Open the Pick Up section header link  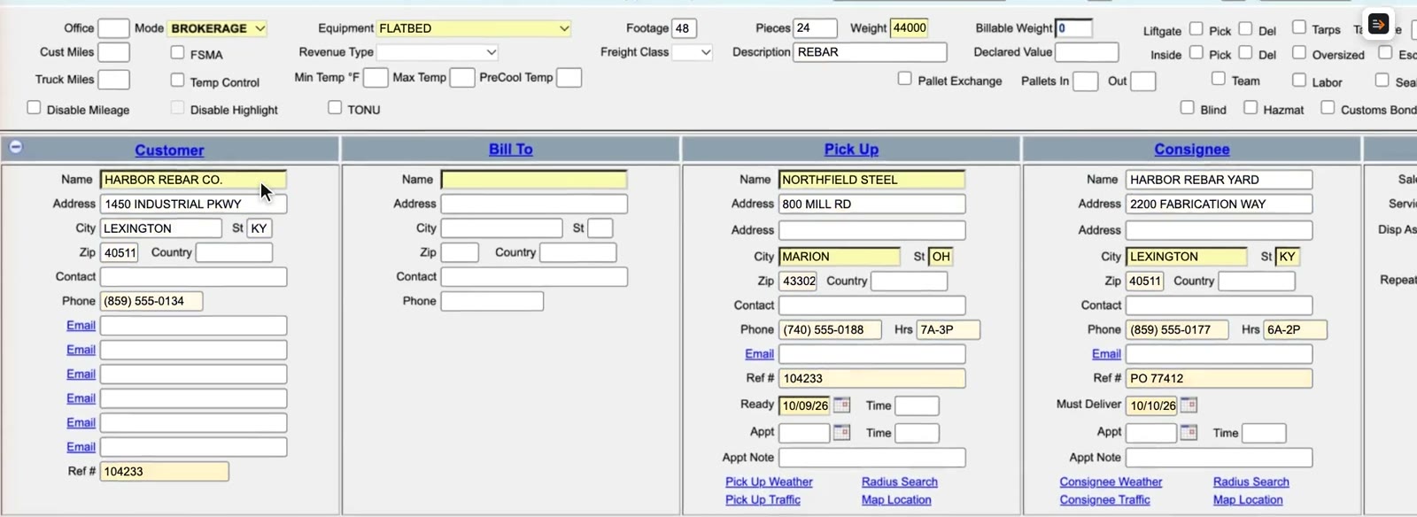(851, 150)
